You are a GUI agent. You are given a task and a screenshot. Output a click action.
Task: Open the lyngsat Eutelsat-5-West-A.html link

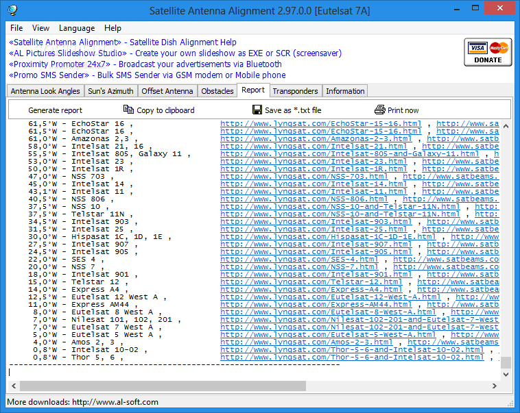coord(328,335)
